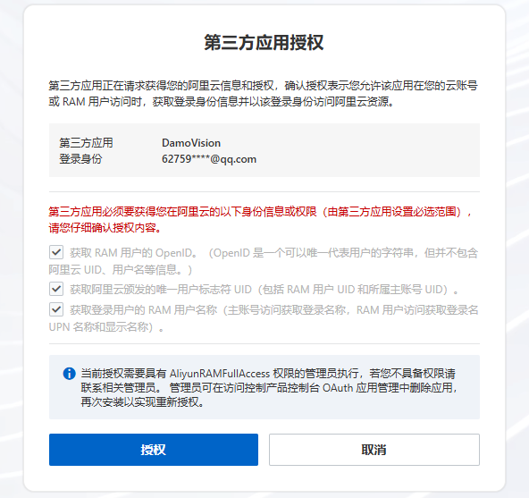The height and width of the screenshot is (498, 529).
Task: Click the blue 授权 button
Action: click(x=154, y=450)
